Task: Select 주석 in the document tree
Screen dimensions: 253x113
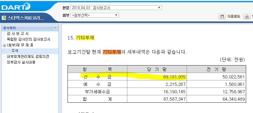Action: pyautogui.click(x=15, y=51)
